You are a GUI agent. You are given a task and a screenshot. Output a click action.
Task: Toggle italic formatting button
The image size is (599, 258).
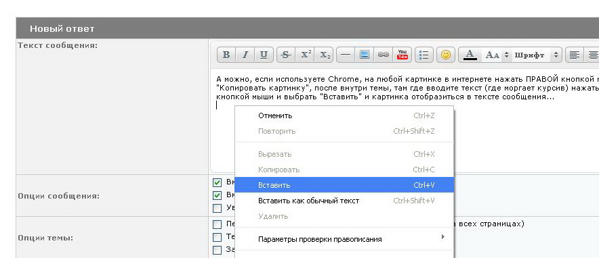click(245, 55)
